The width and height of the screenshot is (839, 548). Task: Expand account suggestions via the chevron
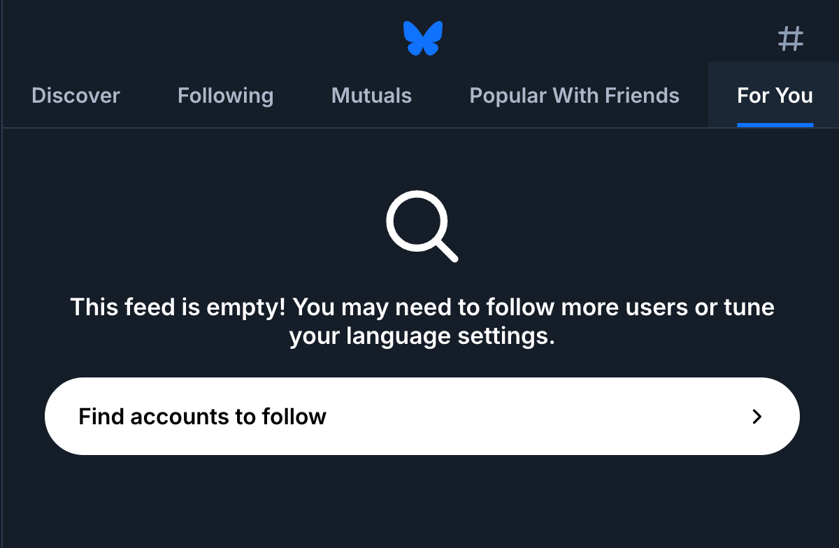[x=756, y=417]
